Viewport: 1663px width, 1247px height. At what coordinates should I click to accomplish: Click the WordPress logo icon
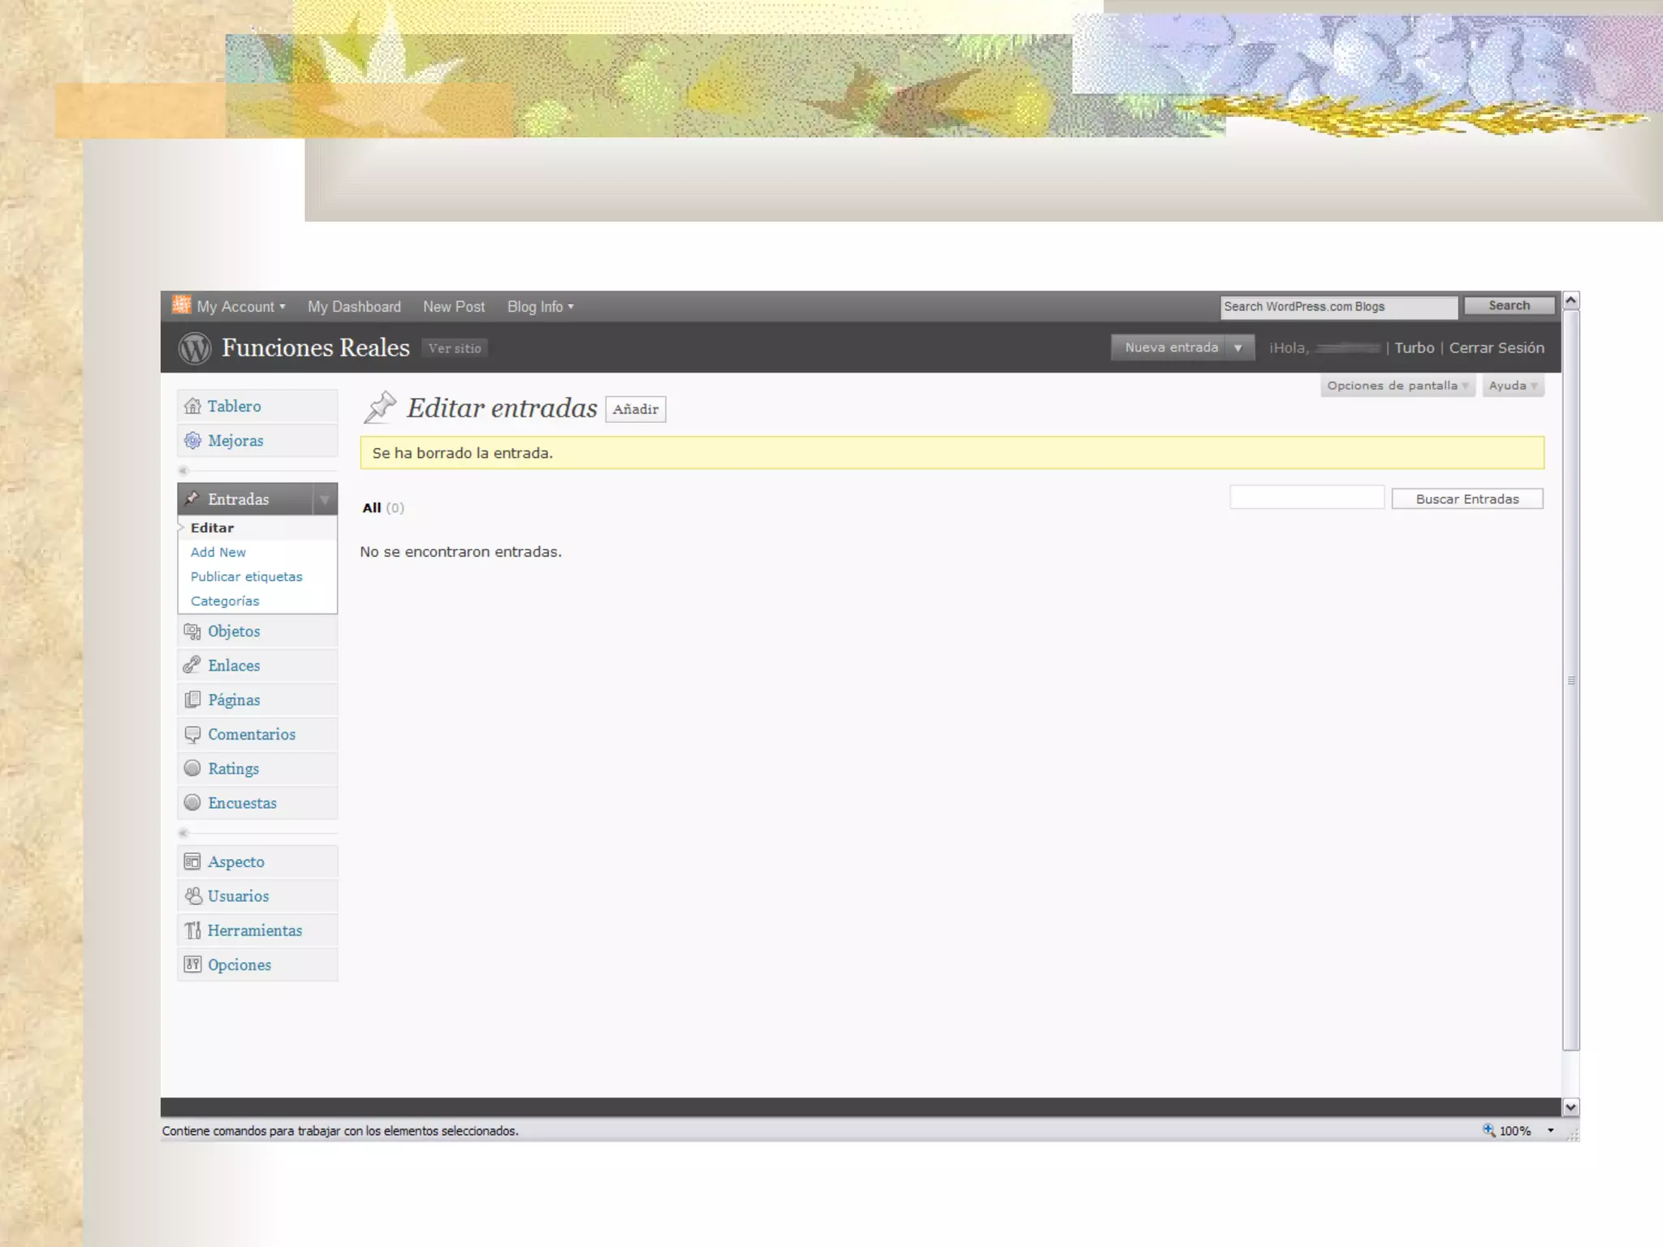click(194, 348)
